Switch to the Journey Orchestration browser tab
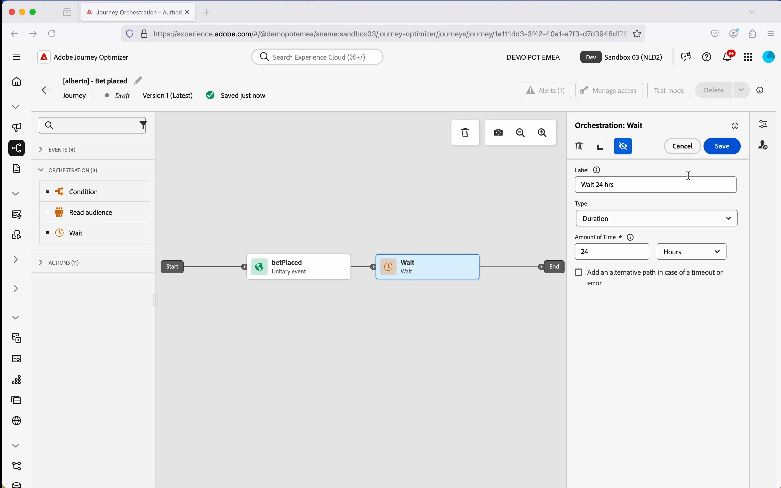This screenshot has height=488, width=781. [x=138, y=12]
